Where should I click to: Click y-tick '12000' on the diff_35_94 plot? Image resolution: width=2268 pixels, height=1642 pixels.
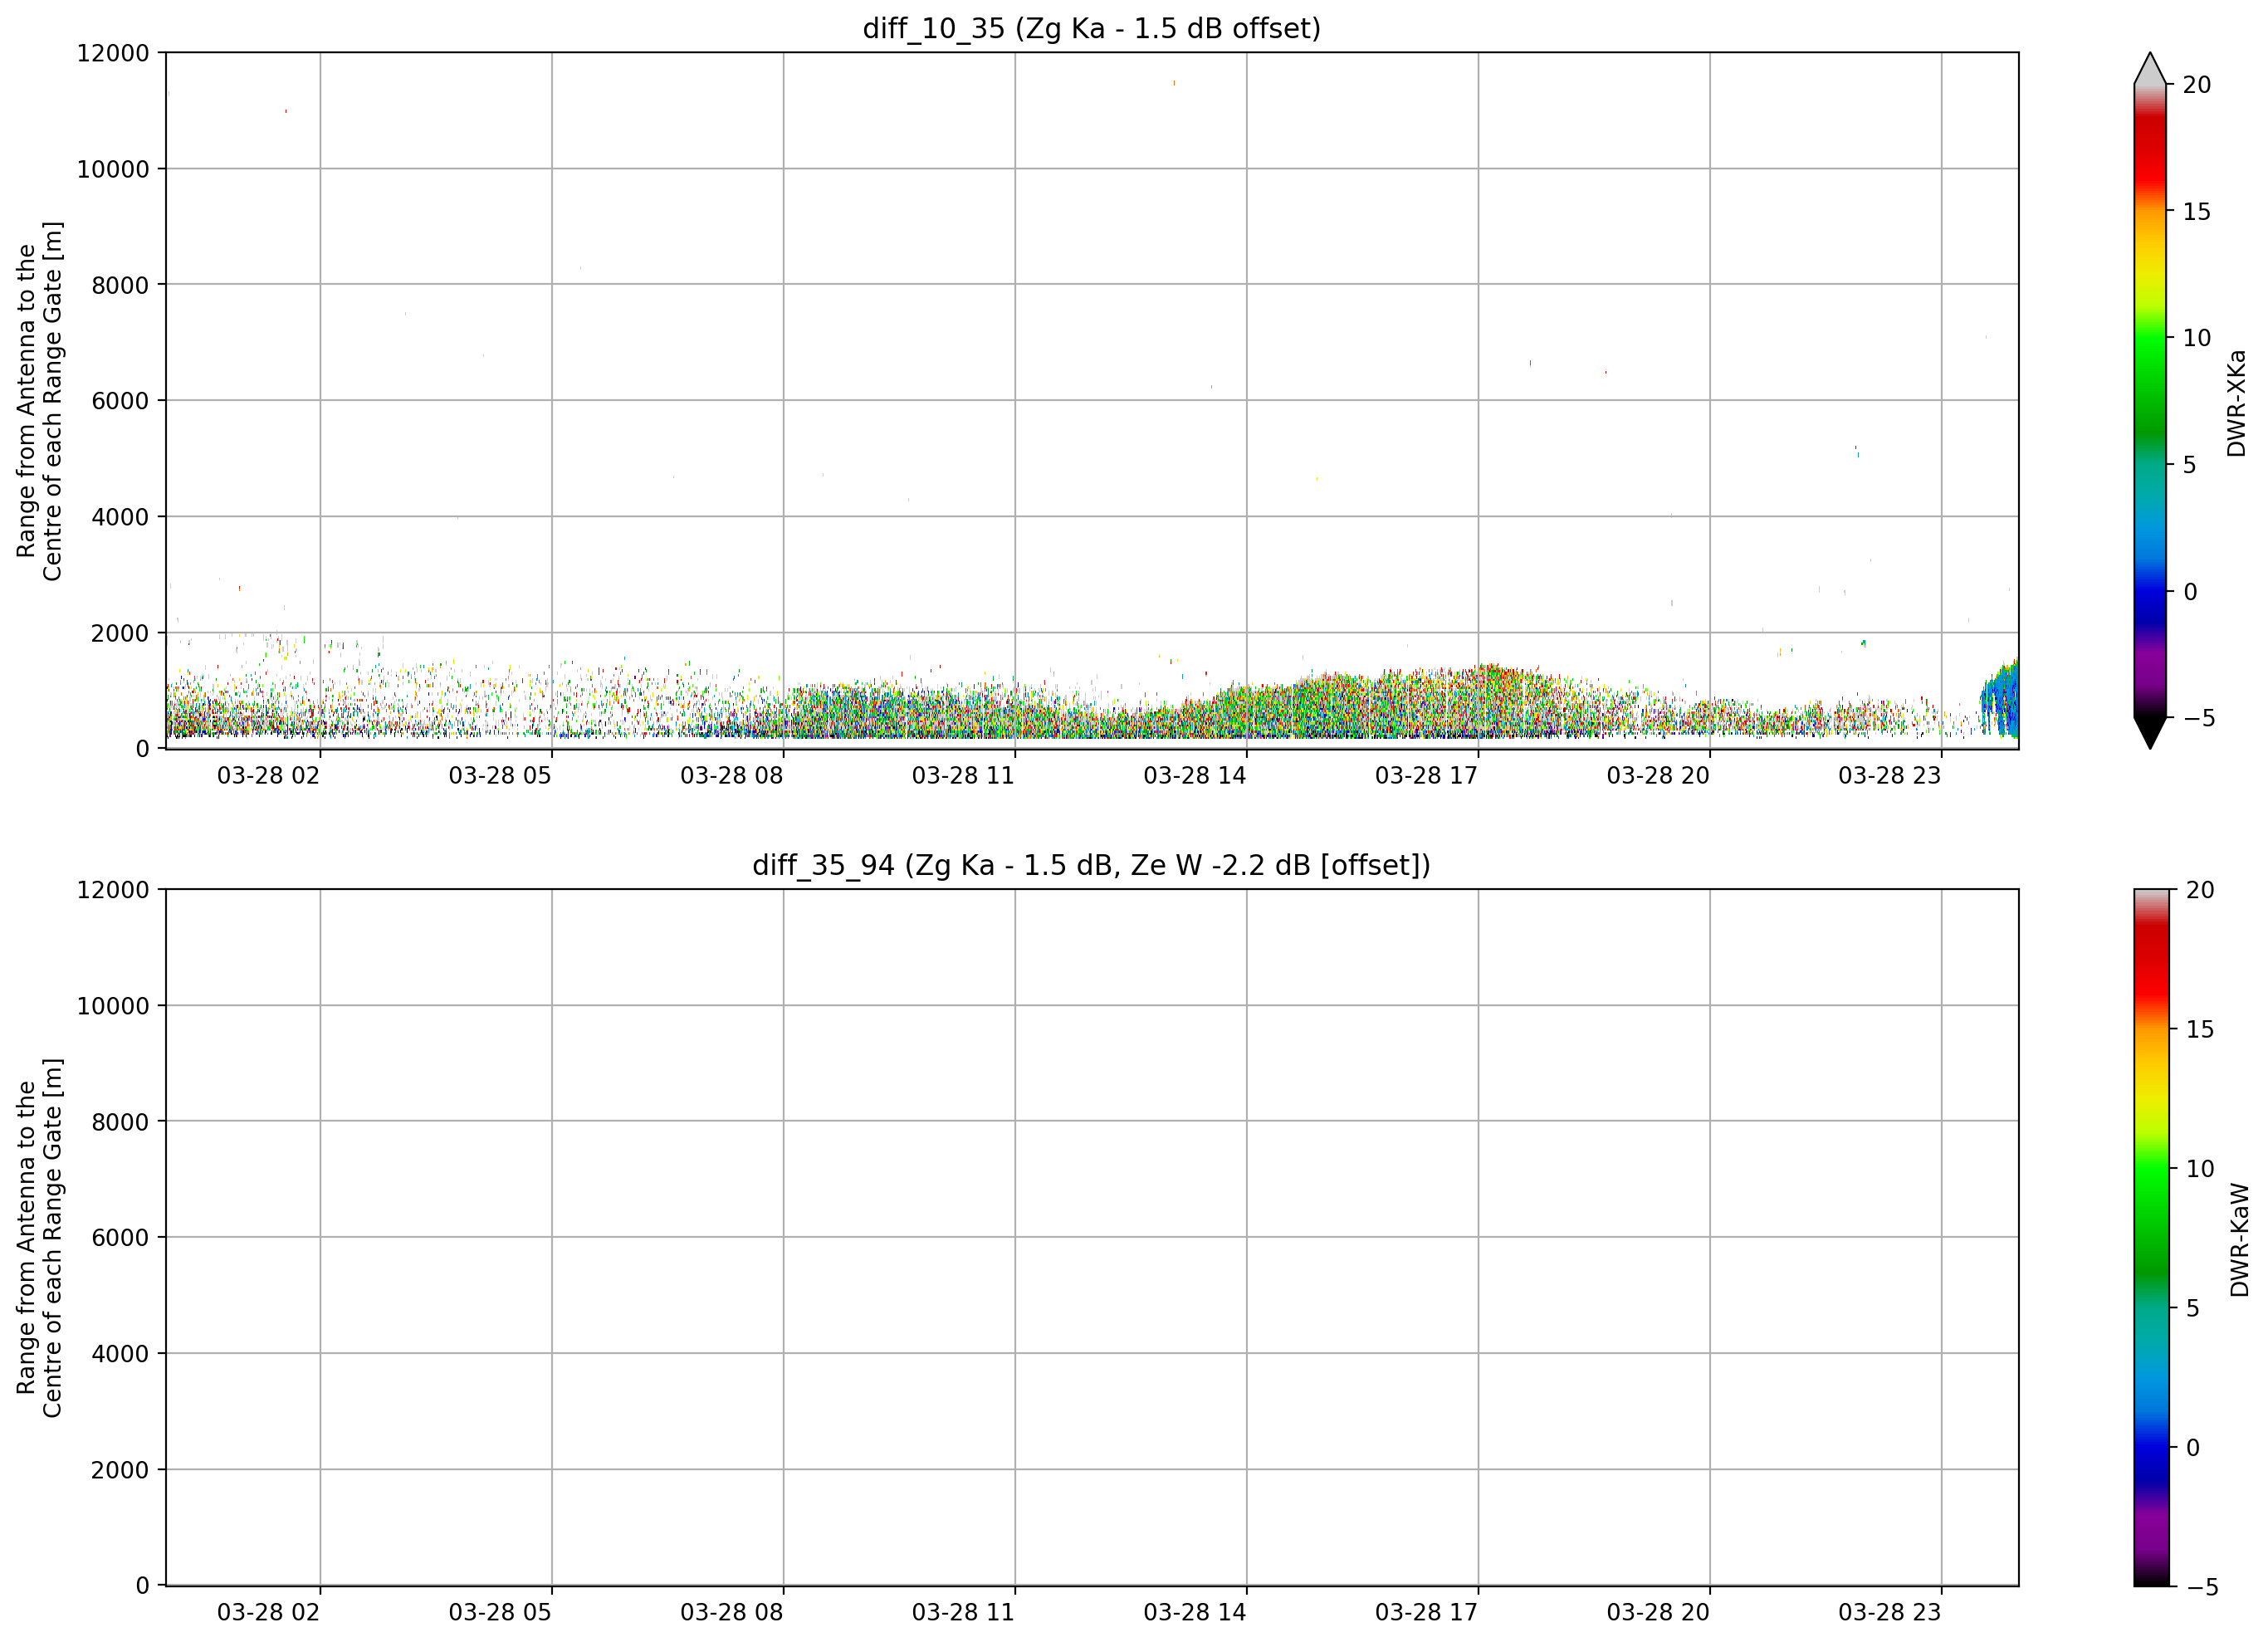(x=113, y=890)
